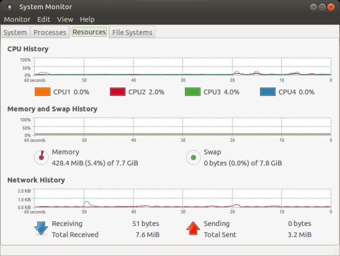340x256 pixels.
Task: Open the Help menu
Action: tap(87, 19)
